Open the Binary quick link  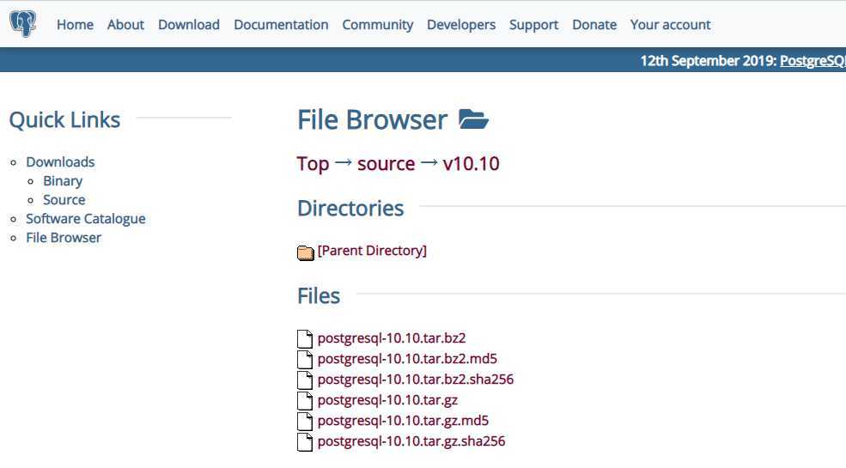tap(63, 181)
